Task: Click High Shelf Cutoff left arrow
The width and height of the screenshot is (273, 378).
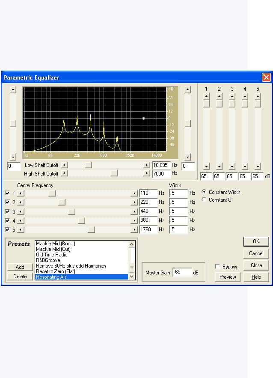Action: point(64,173)
